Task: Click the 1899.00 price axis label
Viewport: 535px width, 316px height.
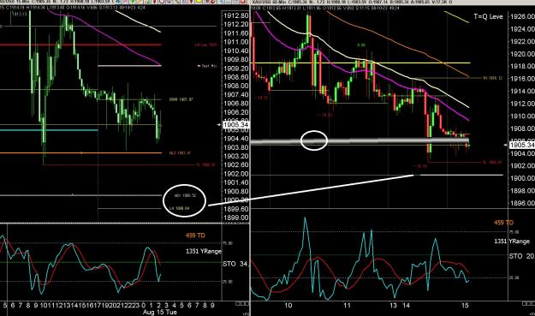Action: [x=235, y=218]
